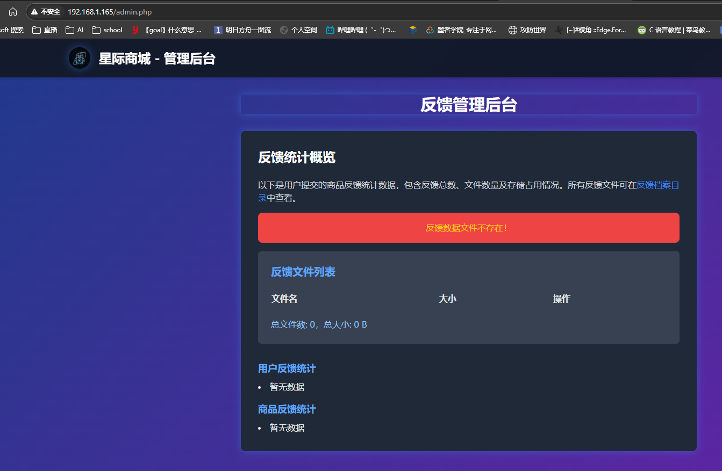Expand the AI bookmarks folder
This screenshot has width=722, height=471.
tap(73, 30)
